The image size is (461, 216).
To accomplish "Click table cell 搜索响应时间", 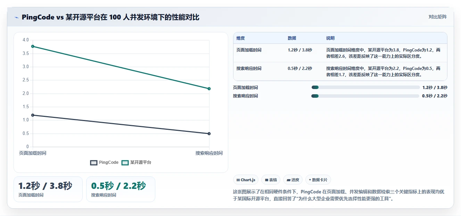I will tap(249, 69).
